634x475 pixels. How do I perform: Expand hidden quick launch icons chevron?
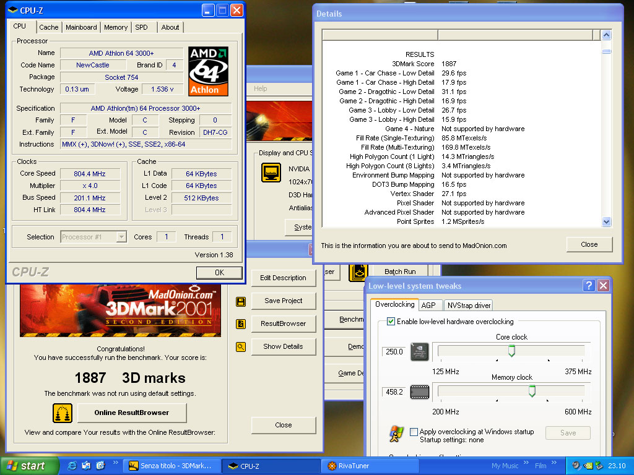(x=115, y=463)
